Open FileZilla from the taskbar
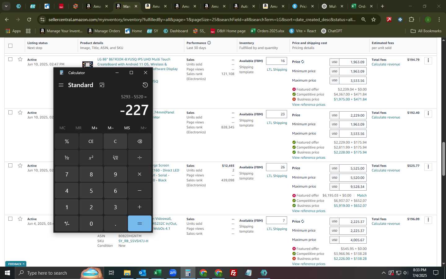The width and height of the screenshot is (446, 279). 234,273
